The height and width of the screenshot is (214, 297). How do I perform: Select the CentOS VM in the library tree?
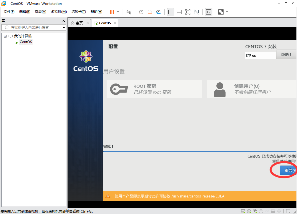[26, 42]
